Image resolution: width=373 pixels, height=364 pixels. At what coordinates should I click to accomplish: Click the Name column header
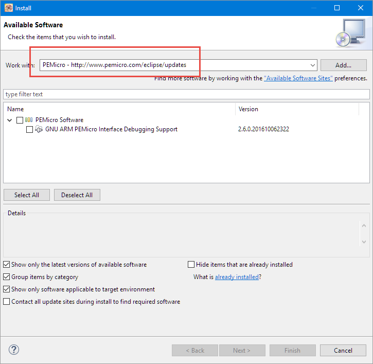(119, 109)
